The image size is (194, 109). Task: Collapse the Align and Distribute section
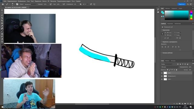pyautogui.click(x=162, y=42)
